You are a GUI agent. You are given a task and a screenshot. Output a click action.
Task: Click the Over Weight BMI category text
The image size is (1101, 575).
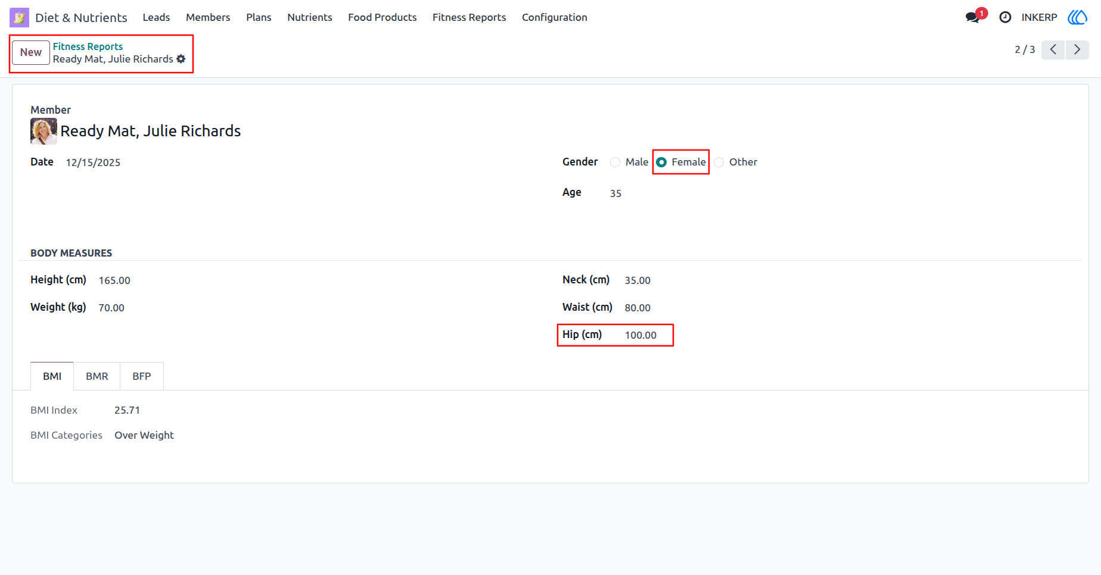coord(144,435)
